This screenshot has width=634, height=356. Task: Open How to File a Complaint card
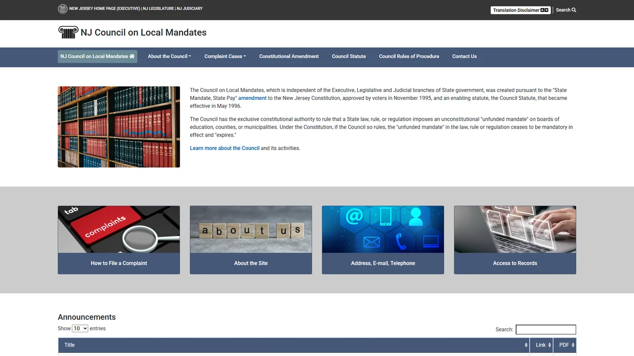click(119, 264)
